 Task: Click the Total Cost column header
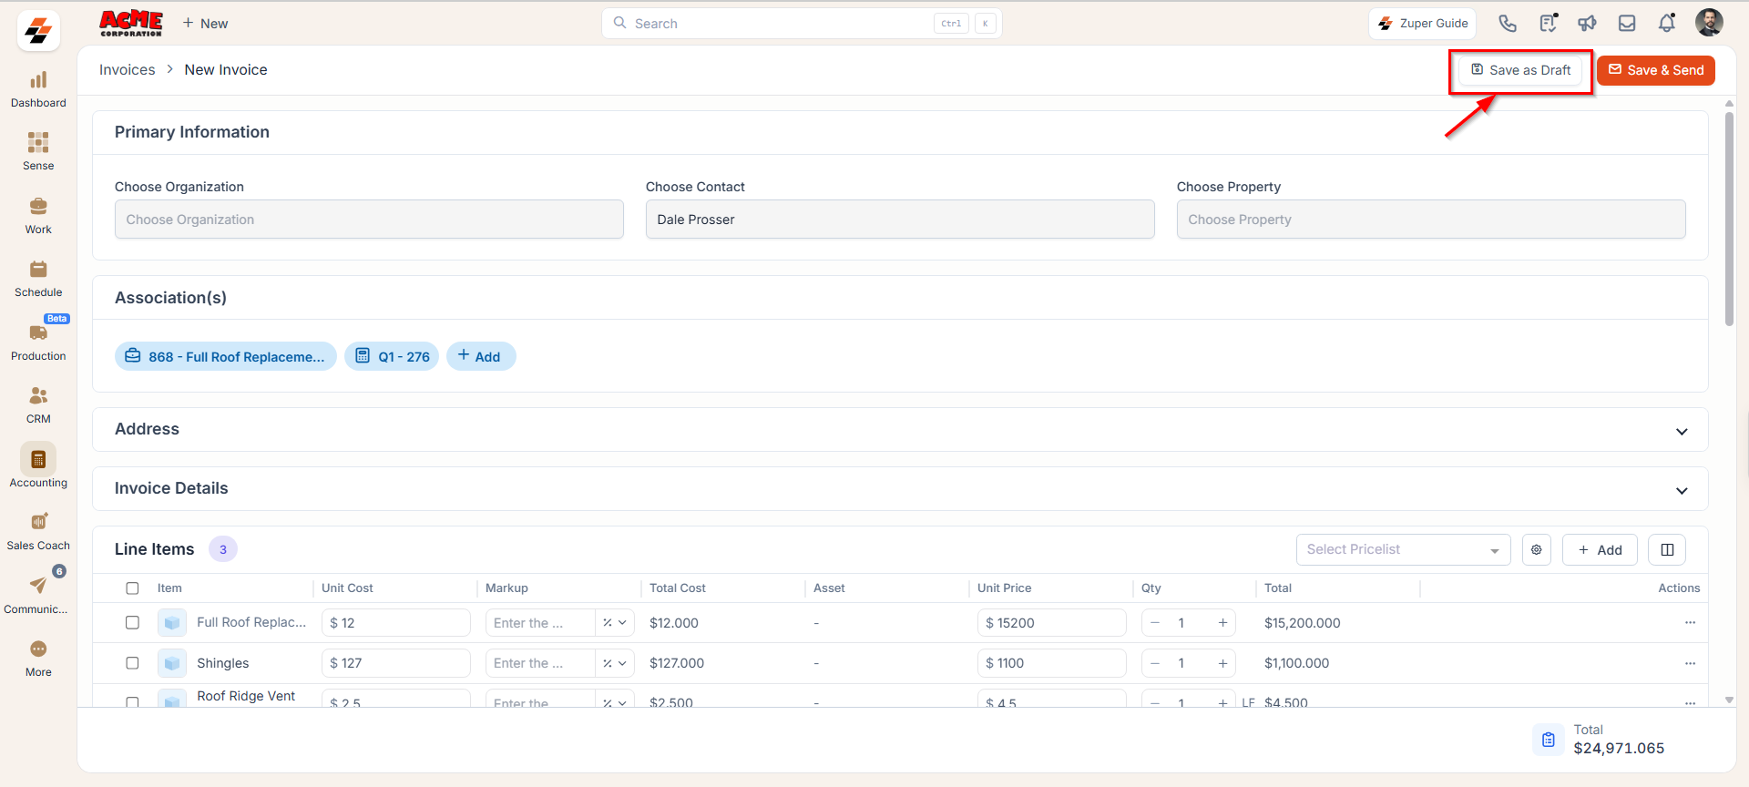pyautogui.click(x=678, y=588)
